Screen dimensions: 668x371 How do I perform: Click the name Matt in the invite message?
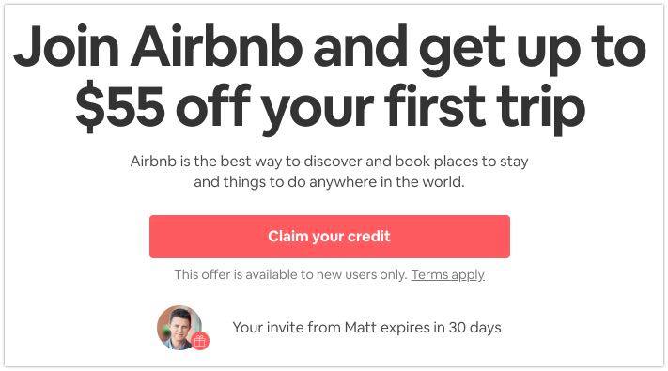361,328
